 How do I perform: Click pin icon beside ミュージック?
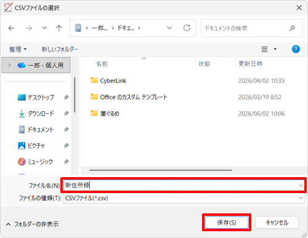tap(66, 162)
